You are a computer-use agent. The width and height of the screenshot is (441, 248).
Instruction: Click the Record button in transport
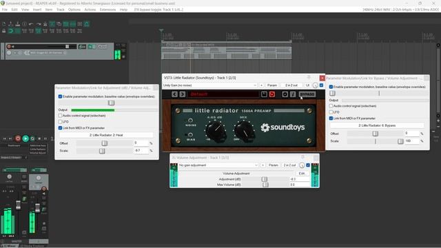18,138
